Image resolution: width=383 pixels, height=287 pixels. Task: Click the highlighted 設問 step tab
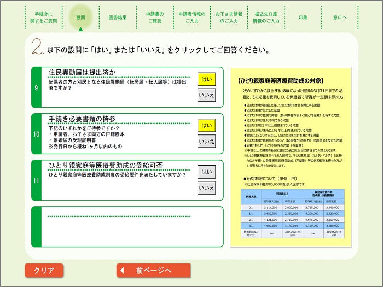pyautogui.click(x=81, y=17)
